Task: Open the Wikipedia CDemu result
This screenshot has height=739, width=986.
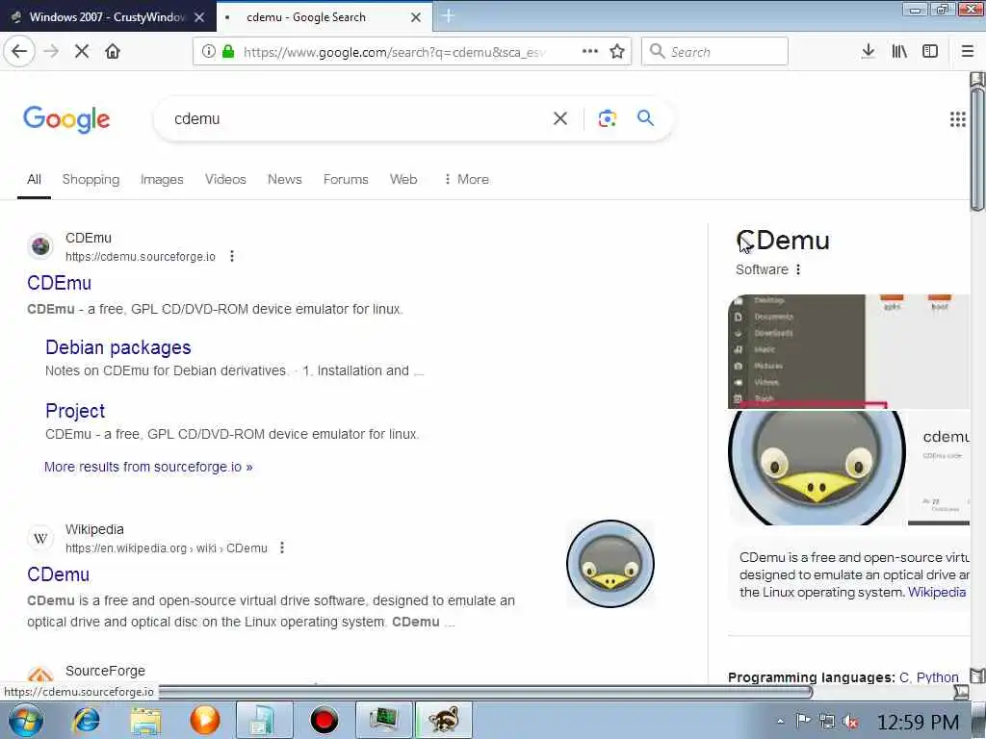Action: [58, 574]
